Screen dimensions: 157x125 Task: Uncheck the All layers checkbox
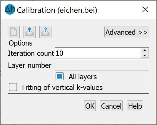60,76
